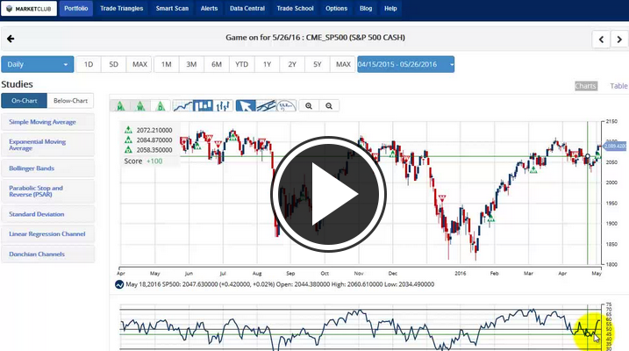The image size is (629, 351).
Task: Click the current price label on axis
Action: (x=615, y=146)
